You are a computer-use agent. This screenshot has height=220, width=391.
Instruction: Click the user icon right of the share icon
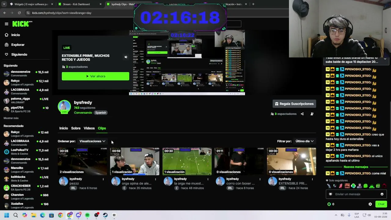click(312, 114)
